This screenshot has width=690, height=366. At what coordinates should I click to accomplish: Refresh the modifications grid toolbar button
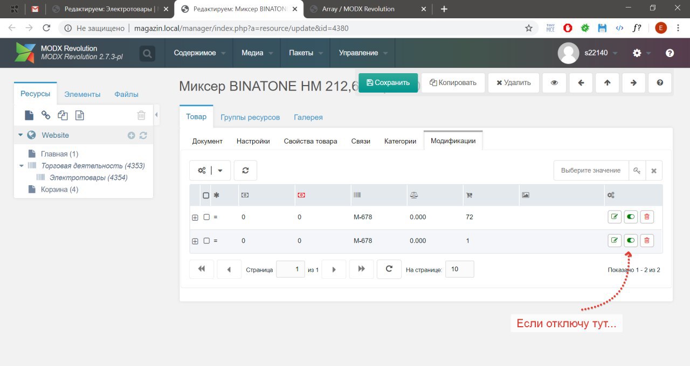(245, 170)
